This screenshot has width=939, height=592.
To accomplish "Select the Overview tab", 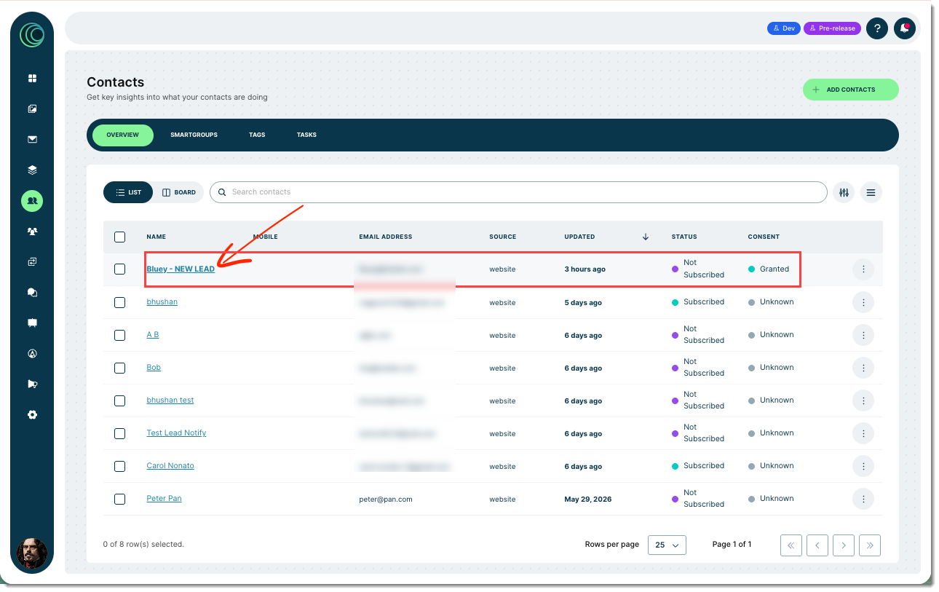I will pos(122,135).
